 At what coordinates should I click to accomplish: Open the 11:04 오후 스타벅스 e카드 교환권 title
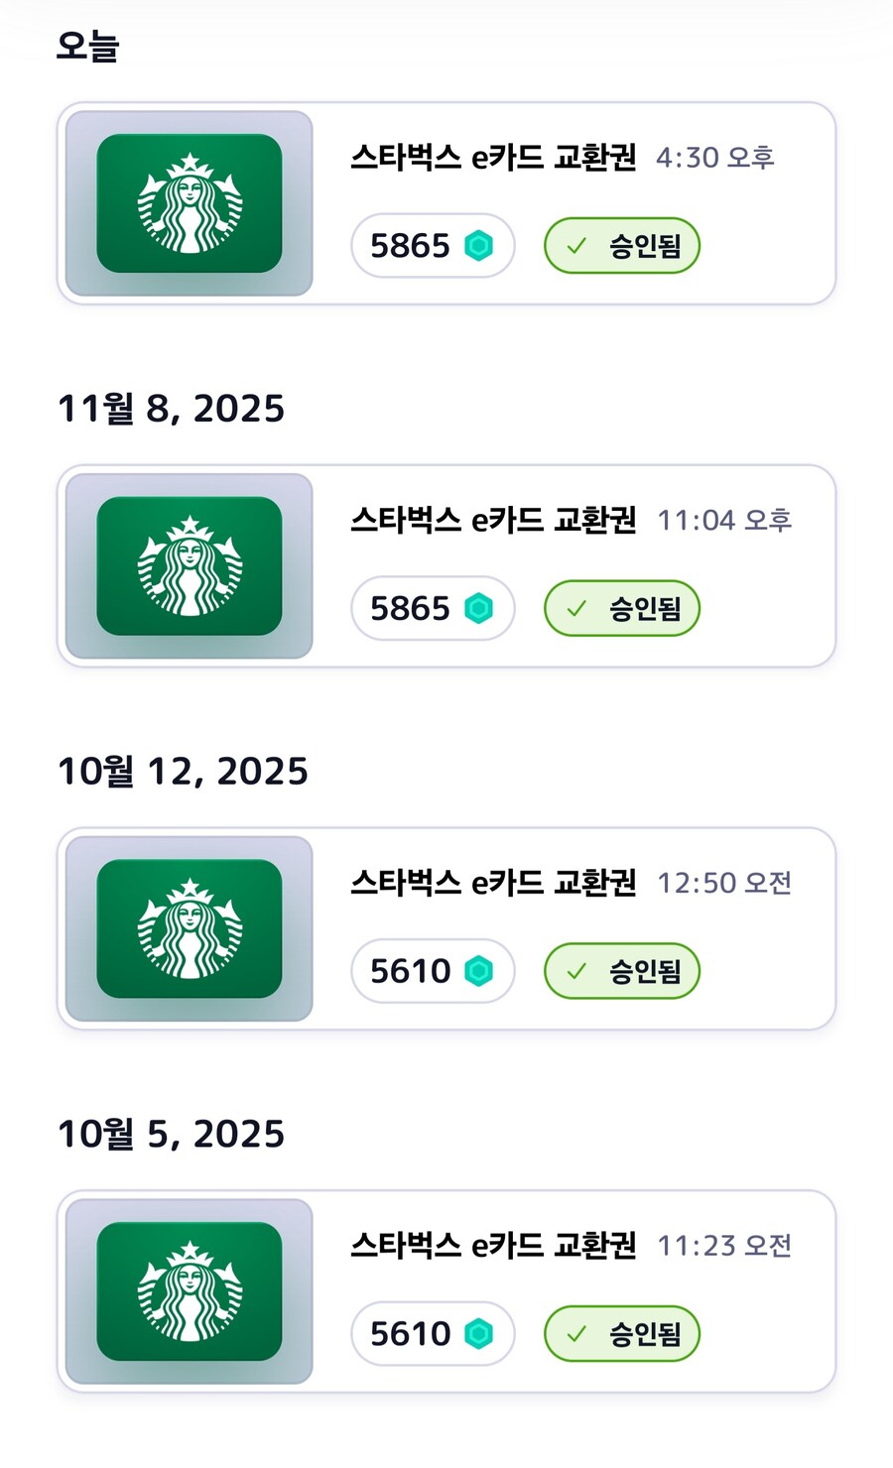[x=493, y=520]
